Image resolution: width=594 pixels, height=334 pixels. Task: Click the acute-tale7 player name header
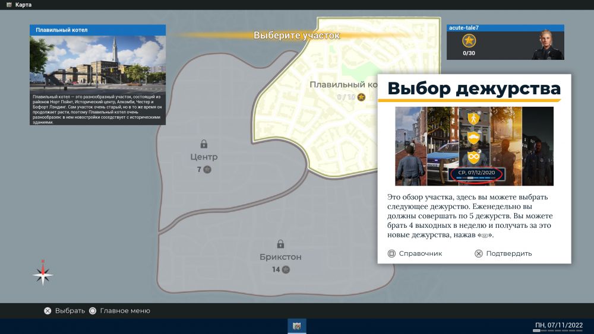tap(464, 28)
